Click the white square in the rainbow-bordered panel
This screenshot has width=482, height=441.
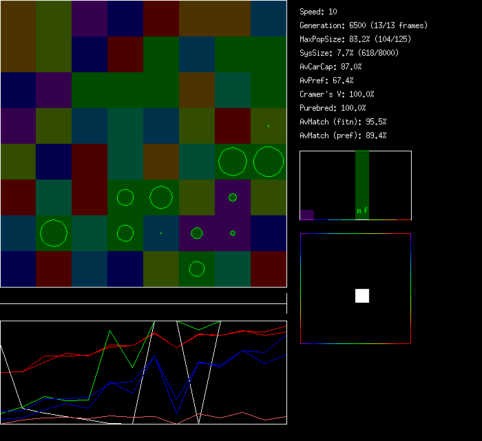362,296
